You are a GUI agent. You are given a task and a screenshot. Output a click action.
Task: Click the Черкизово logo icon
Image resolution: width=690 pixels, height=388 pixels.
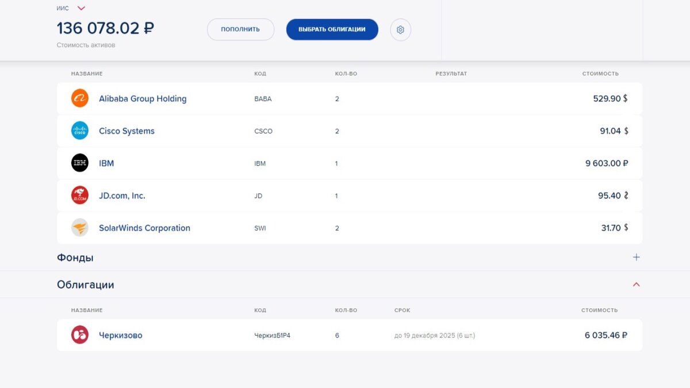pyautogui.click(x=80, y=335)
